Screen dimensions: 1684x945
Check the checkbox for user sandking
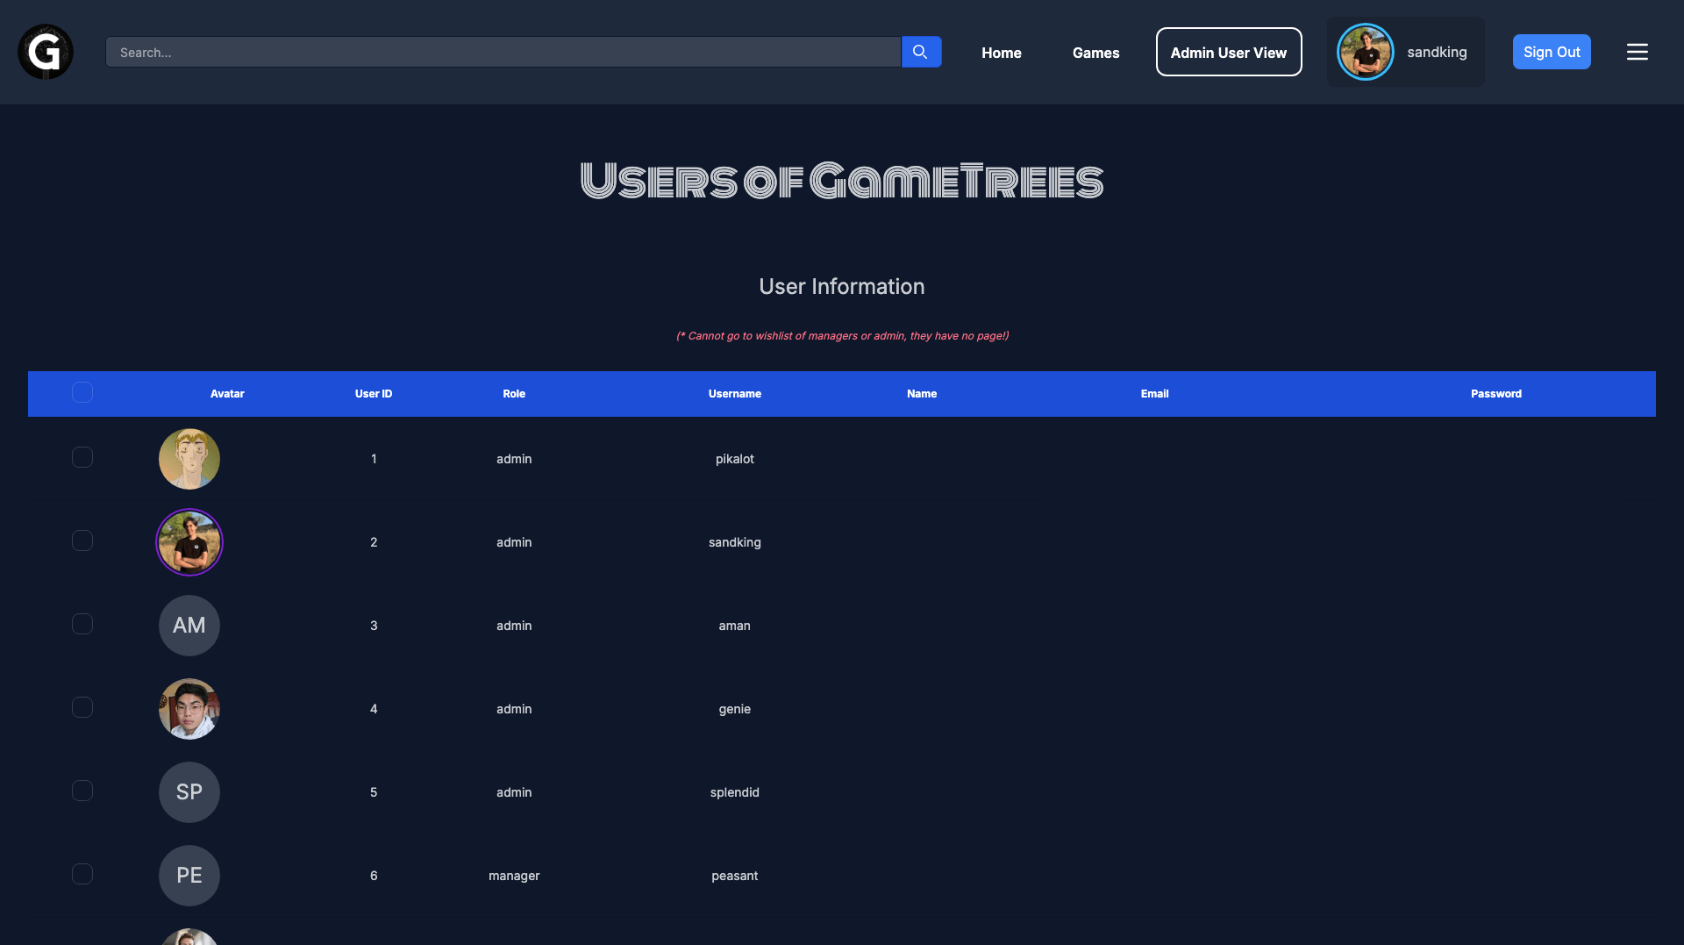82,541
